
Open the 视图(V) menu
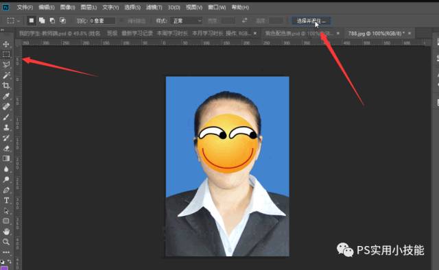tap(194, 8)
